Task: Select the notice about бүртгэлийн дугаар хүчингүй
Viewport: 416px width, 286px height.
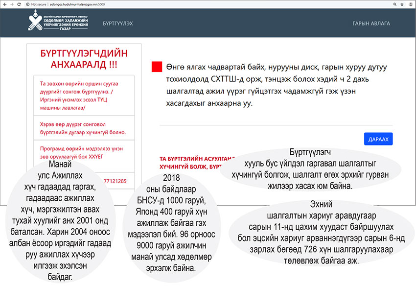Action: click(84, 128)
